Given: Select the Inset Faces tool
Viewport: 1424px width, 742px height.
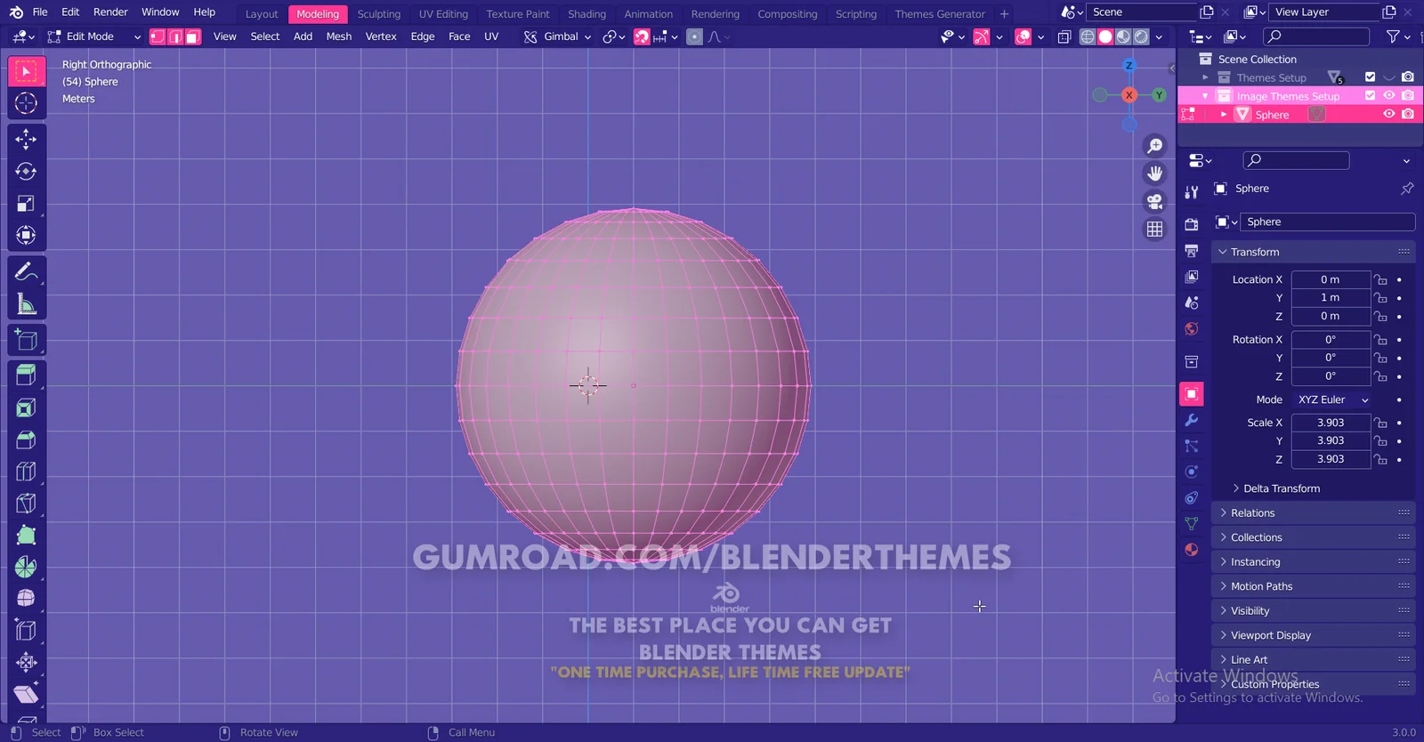Looking at the screenshot, I should click(x=26, y=407).
